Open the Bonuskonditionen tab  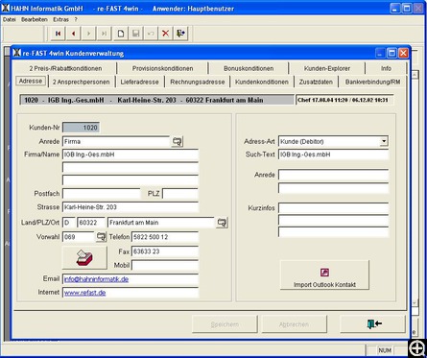[x=249, y=68]
